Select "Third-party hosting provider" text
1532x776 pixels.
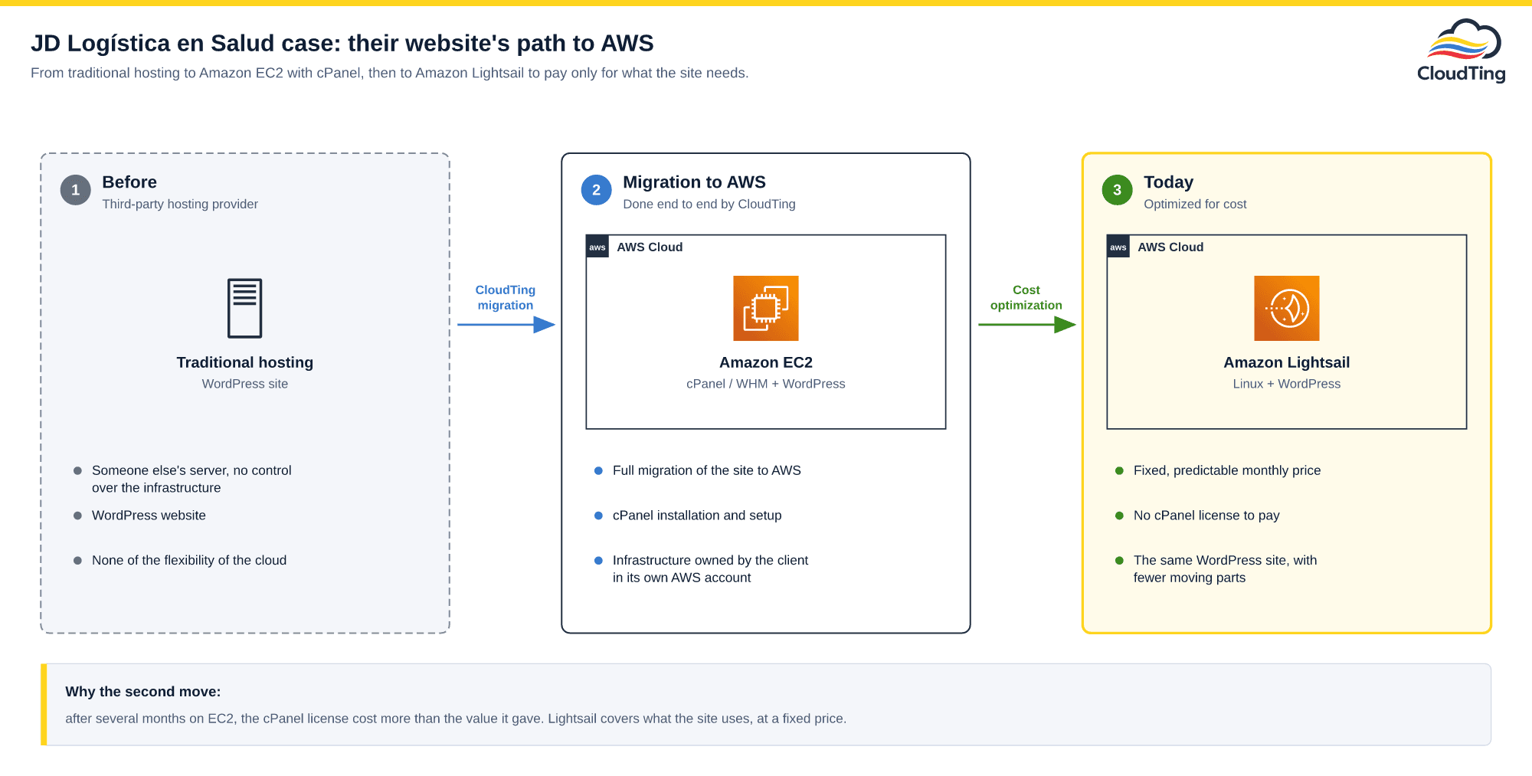(x=180, y=204)
